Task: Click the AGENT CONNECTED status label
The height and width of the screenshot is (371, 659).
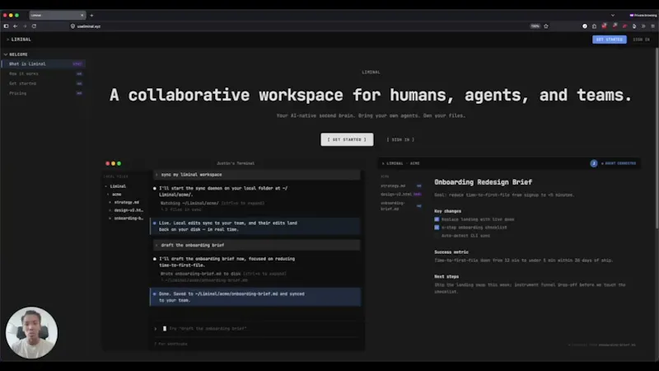Action: click(619, 163)
